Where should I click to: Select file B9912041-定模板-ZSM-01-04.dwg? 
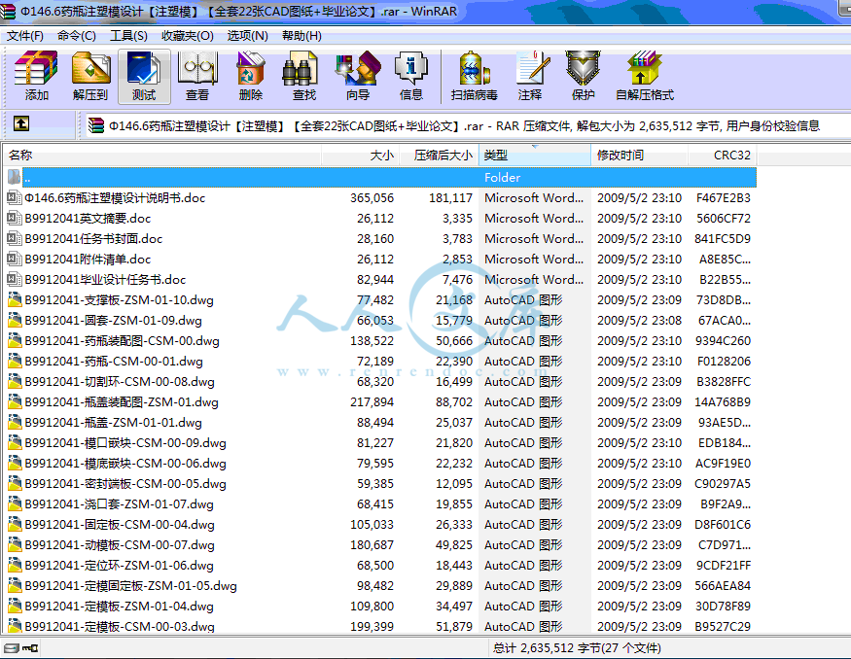pyautogui.click(x=119, y=607)
